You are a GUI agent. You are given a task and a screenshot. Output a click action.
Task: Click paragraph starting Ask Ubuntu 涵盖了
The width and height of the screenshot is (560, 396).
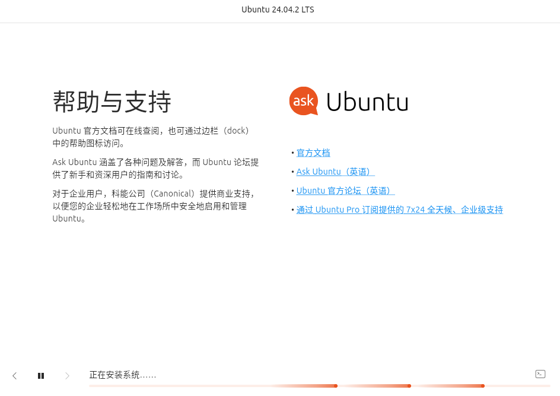pyautogui.click(x=155, y=169)
